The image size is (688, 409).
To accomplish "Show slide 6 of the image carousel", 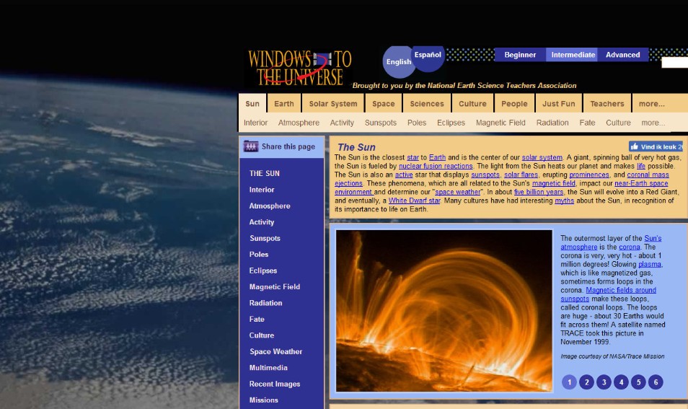I will tap(656, 382).
